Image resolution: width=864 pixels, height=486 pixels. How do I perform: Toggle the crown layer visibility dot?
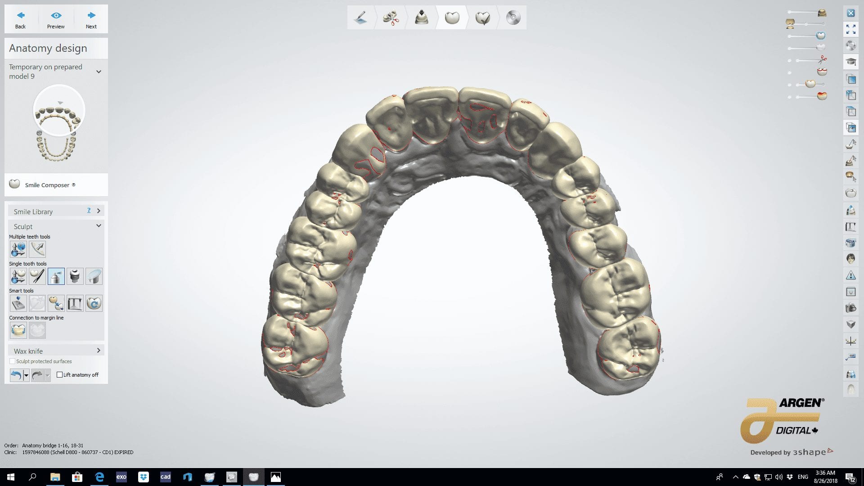[x=789, y=85]
